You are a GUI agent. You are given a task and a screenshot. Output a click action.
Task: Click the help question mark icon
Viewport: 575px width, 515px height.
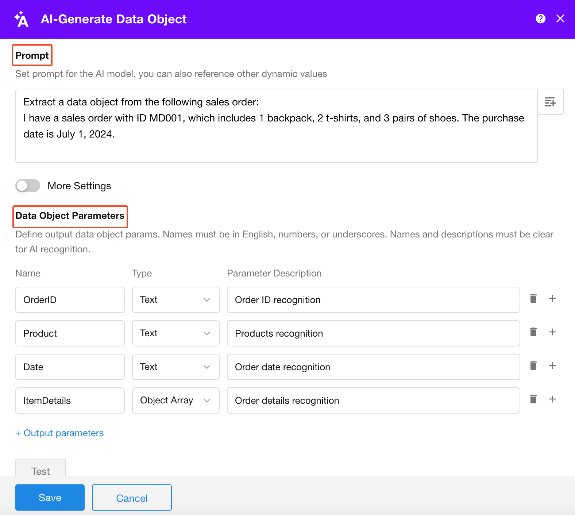[540, 19]
